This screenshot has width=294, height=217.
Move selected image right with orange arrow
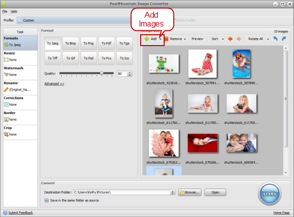click(240, 39)
